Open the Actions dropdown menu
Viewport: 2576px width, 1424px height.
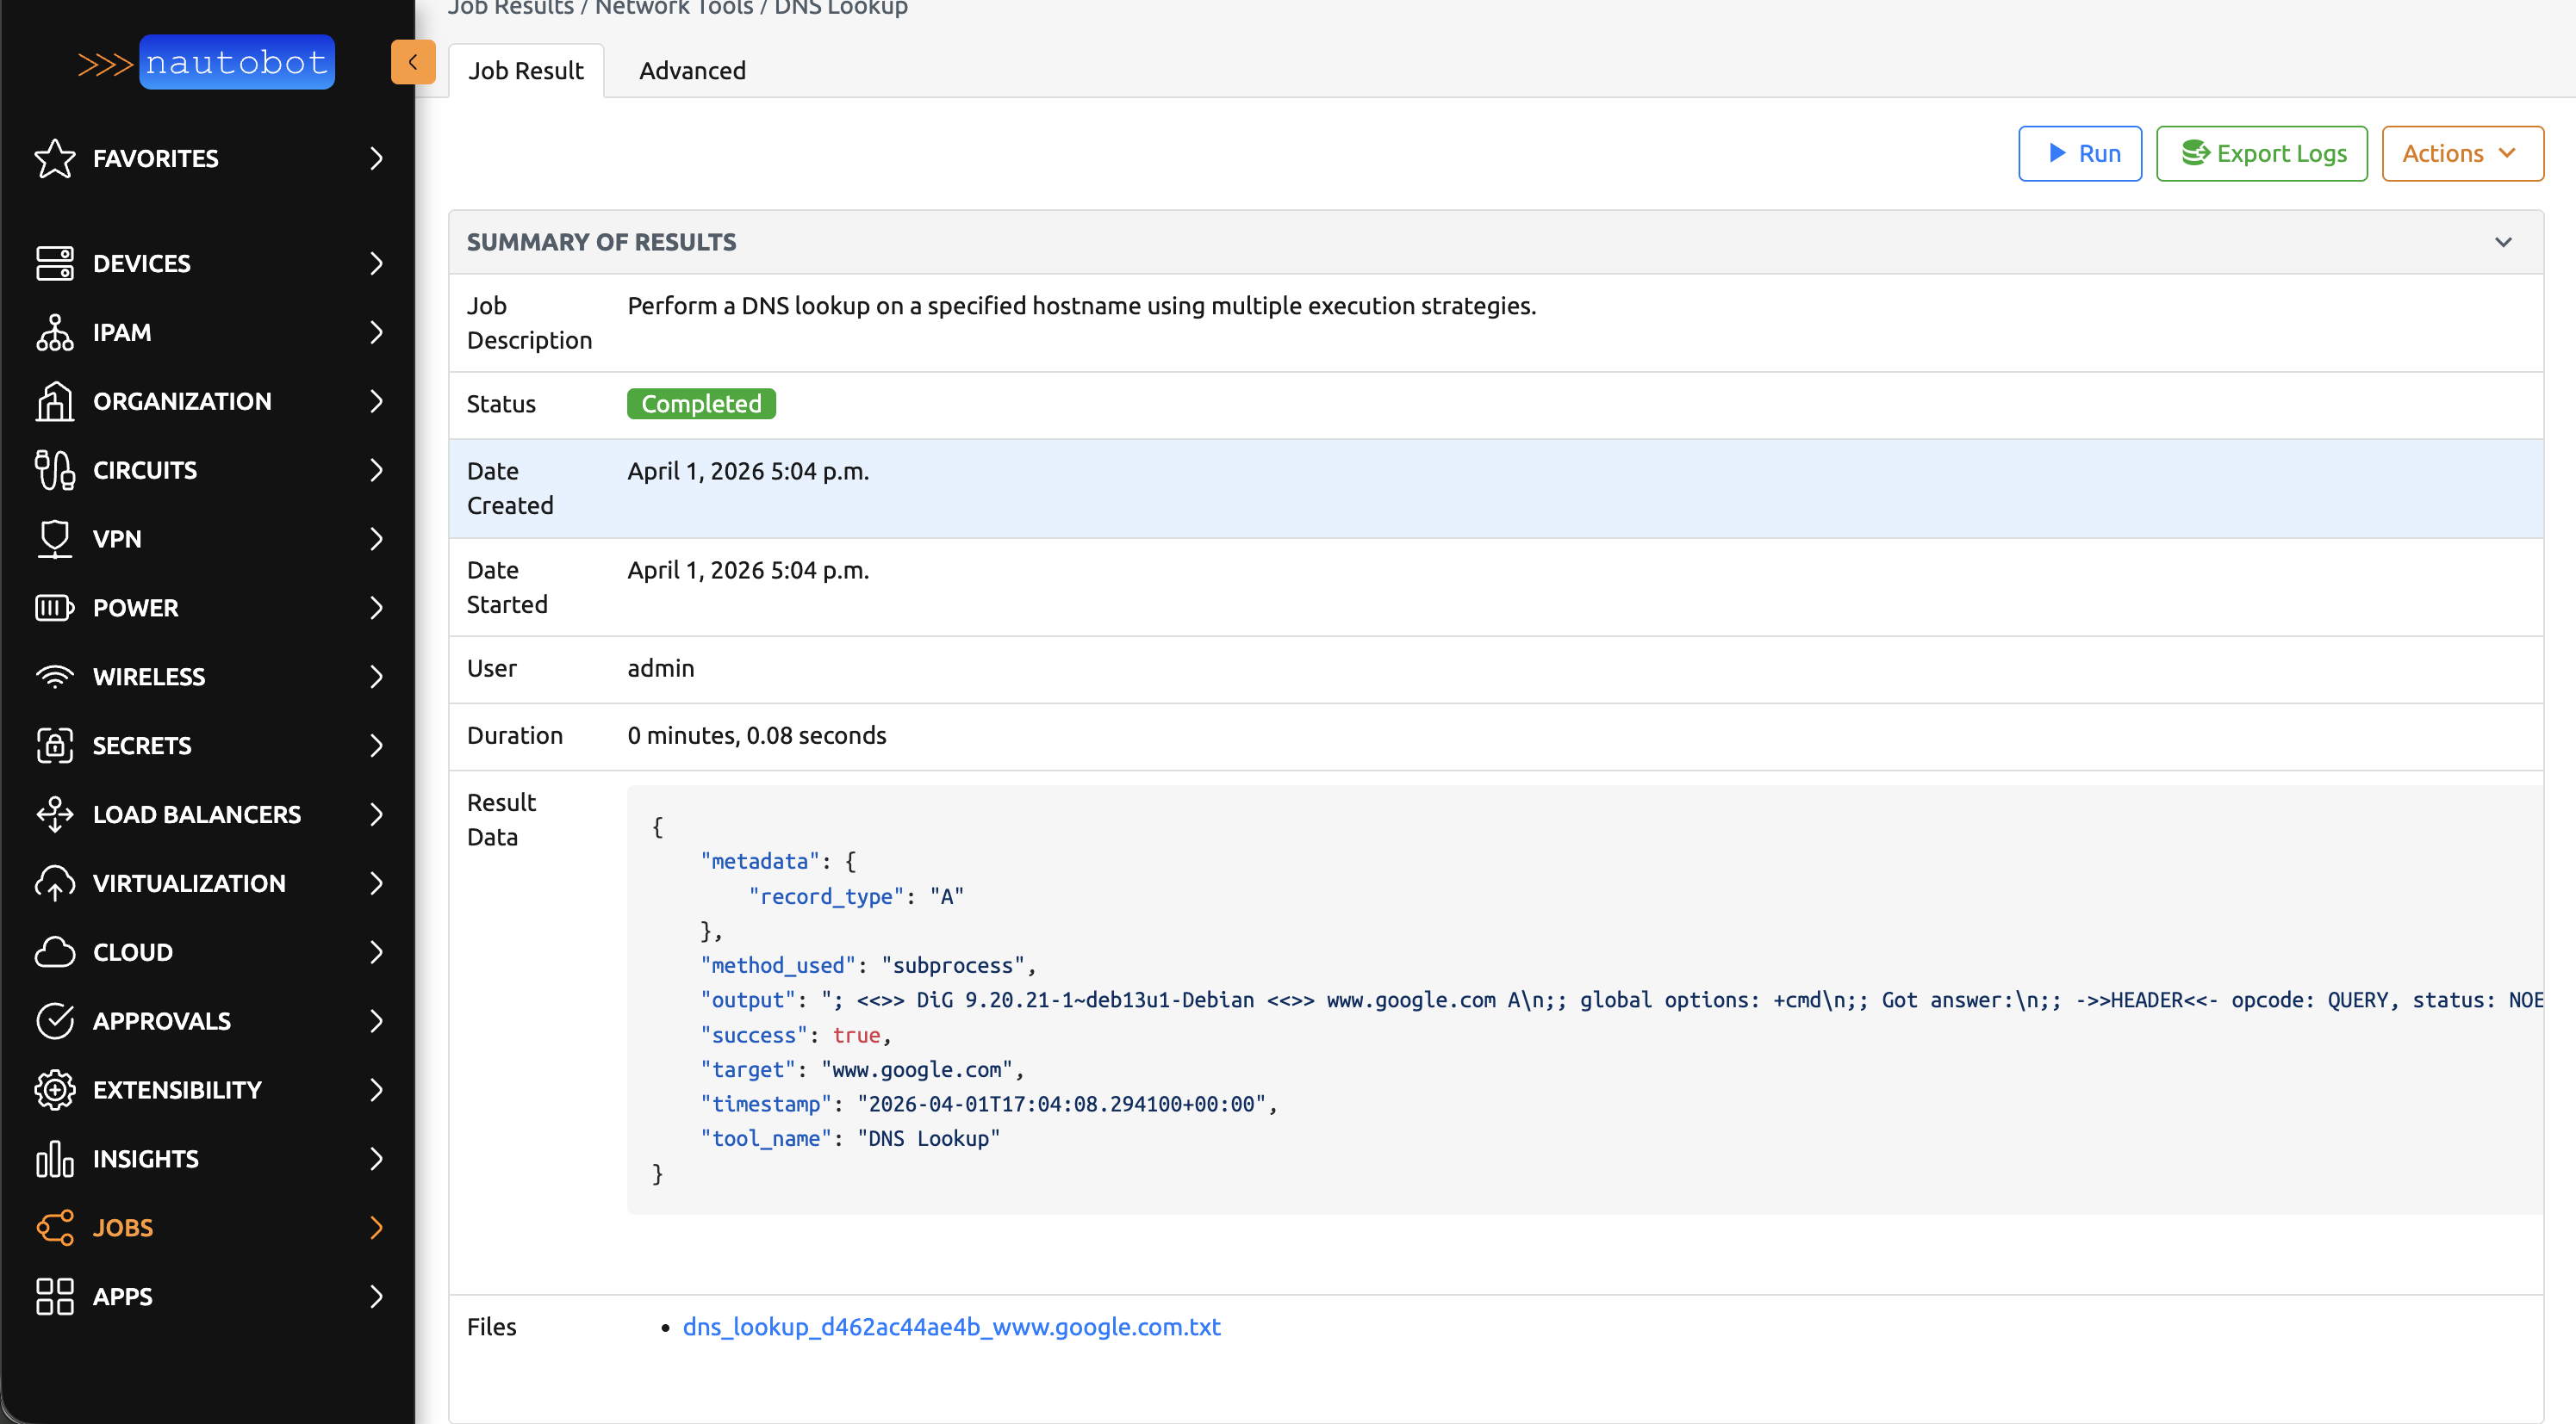[2461, 154]
